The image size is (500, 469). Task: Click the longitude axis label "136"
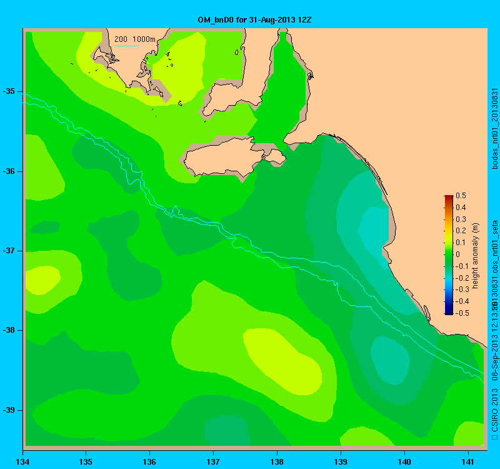(x=149, y=461)
